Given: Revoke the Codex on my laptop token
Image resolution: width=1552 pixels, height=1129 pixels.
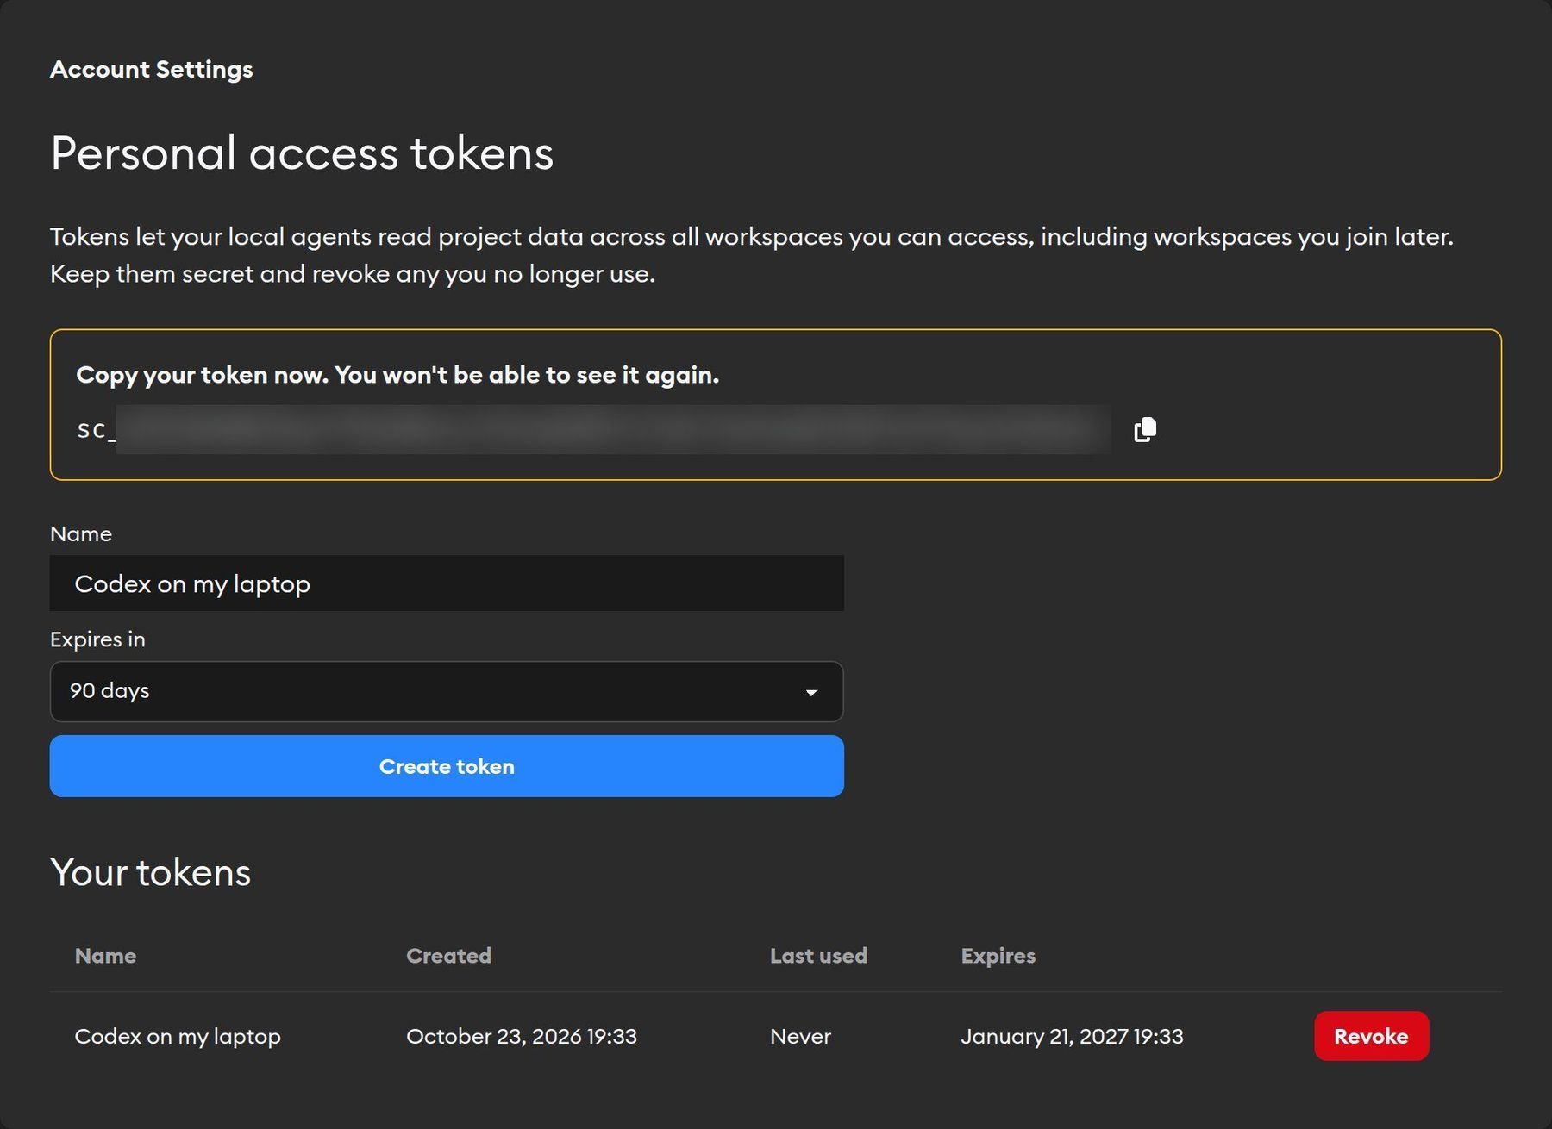Looking at the screenshot, I should point(1371,1036).
